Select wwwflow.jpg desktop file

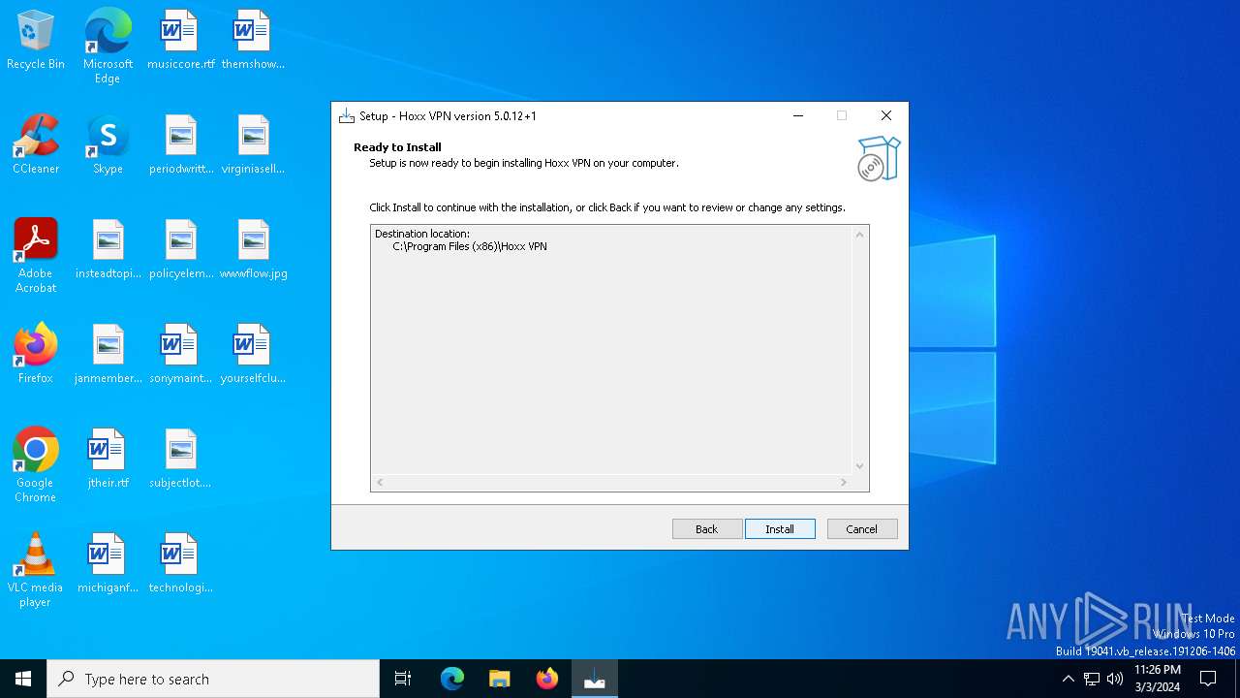[x=253, y=250]
